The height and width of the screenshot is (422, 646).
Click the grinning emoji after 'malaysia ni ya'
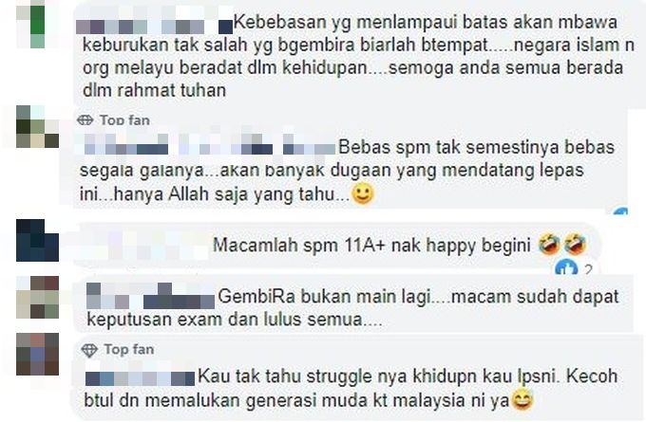tap(522, 400)
